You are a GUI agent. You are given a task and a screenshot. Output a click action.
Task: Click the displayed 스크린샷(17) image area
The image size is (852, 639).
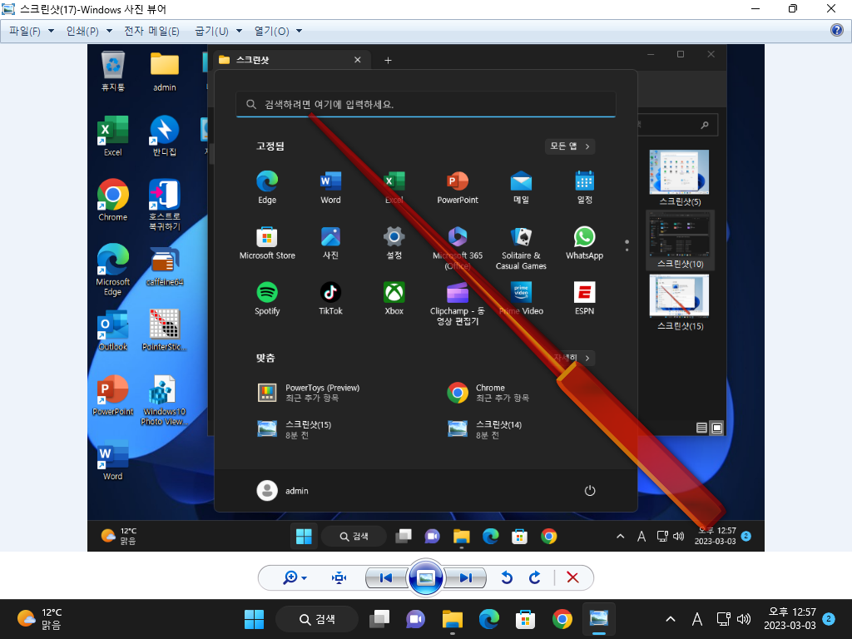(426, 298)
